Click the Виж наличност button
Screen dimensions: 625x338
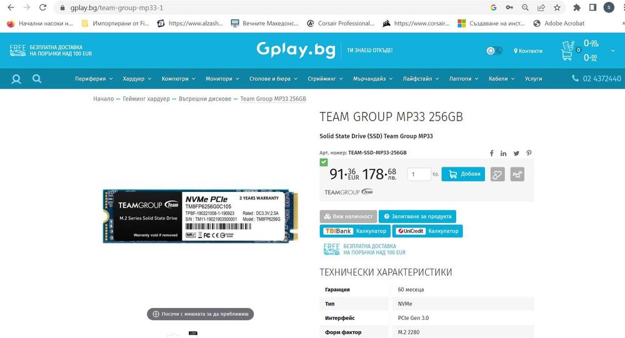point(348,216)
